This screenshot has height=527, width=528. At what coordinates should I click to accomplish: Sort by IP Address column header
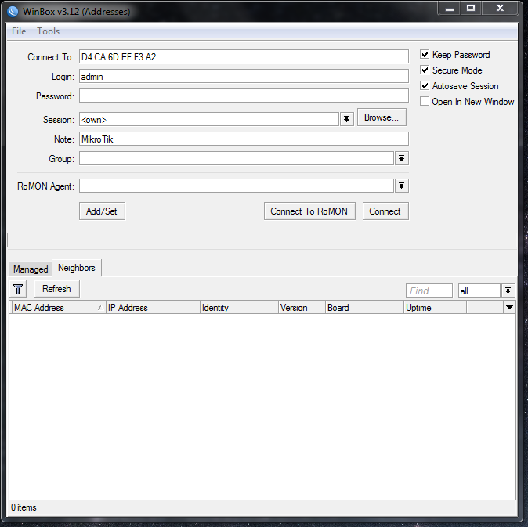[x=153, y=307]
